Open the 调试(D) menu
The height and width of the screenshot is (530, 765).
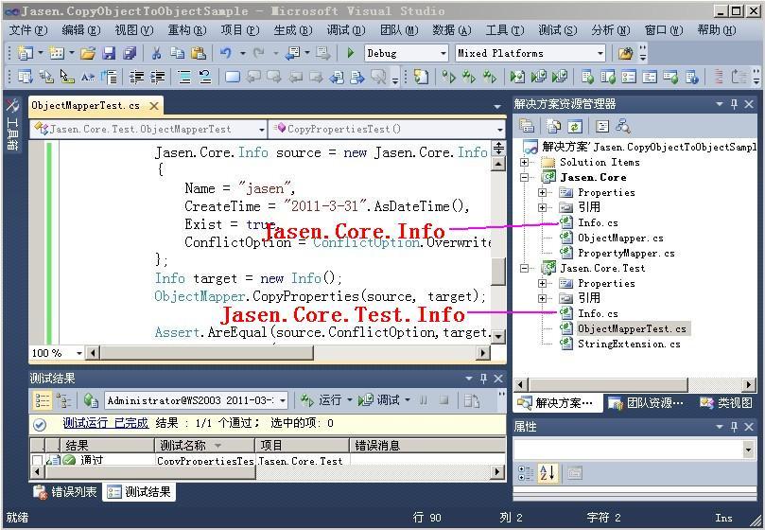click(346, 30)
